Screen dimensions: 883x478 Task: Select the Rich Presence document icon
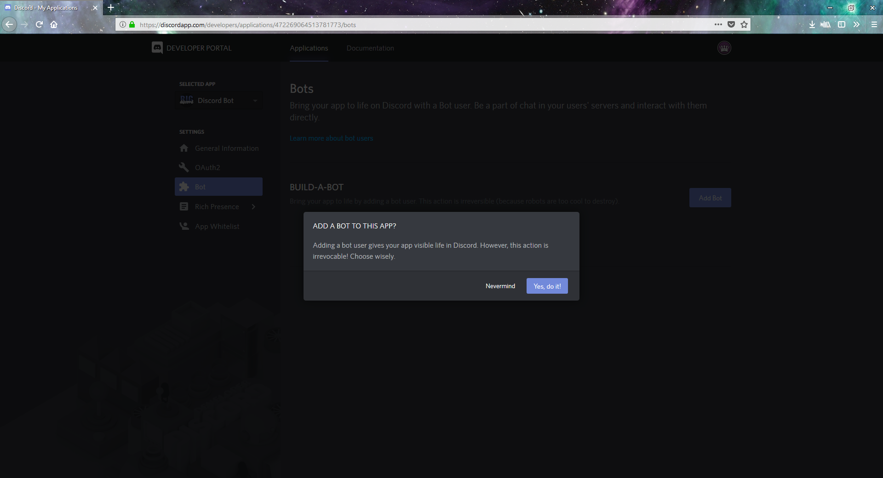[x=184, y=206]
